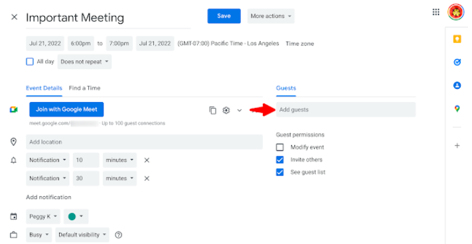Click the 7:00pm end time
Image resolution: width=472 pixels, height=244 pixels.
(119, 44)
